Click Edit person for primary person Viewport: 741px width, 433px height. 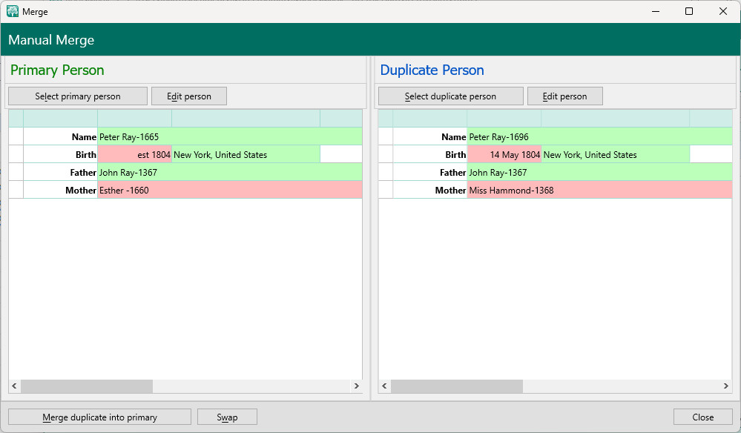pyautogui.click(x=188, y=96)
